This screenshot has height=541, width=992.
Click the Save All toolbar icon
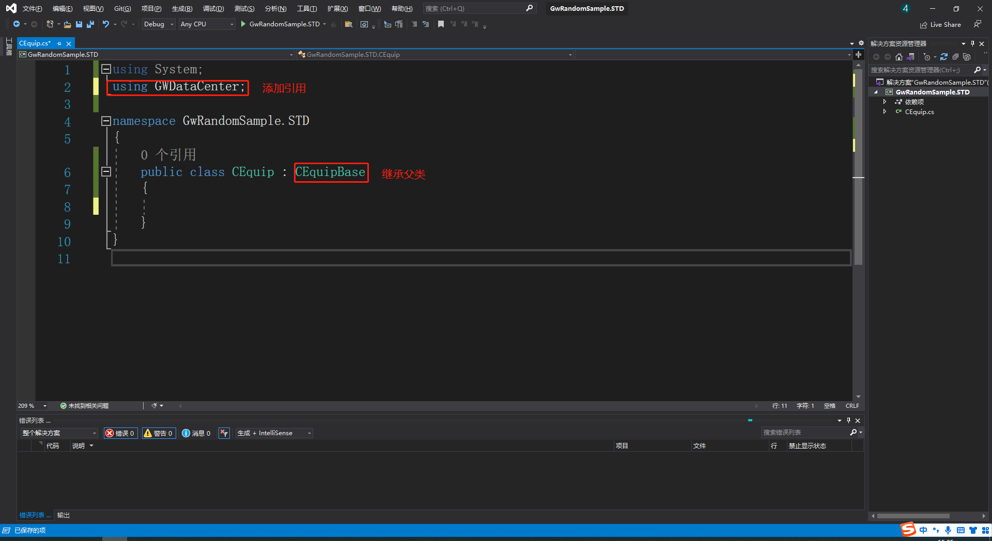click(90, 24)
